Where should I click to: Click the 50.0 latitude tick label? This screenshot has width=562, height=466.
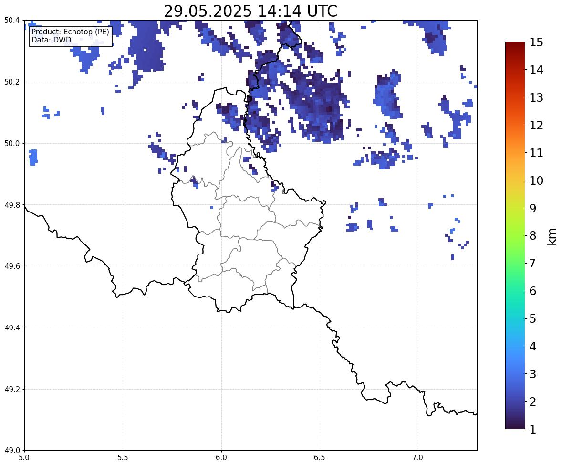point(11,144)
